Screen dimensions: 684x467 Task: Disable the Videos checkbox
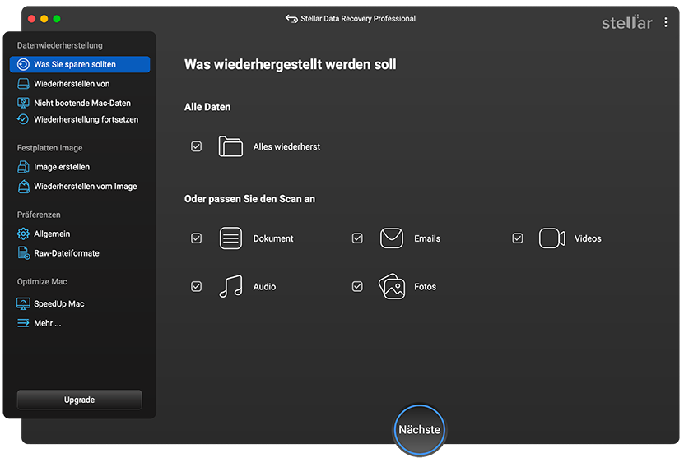click(518, 238)
